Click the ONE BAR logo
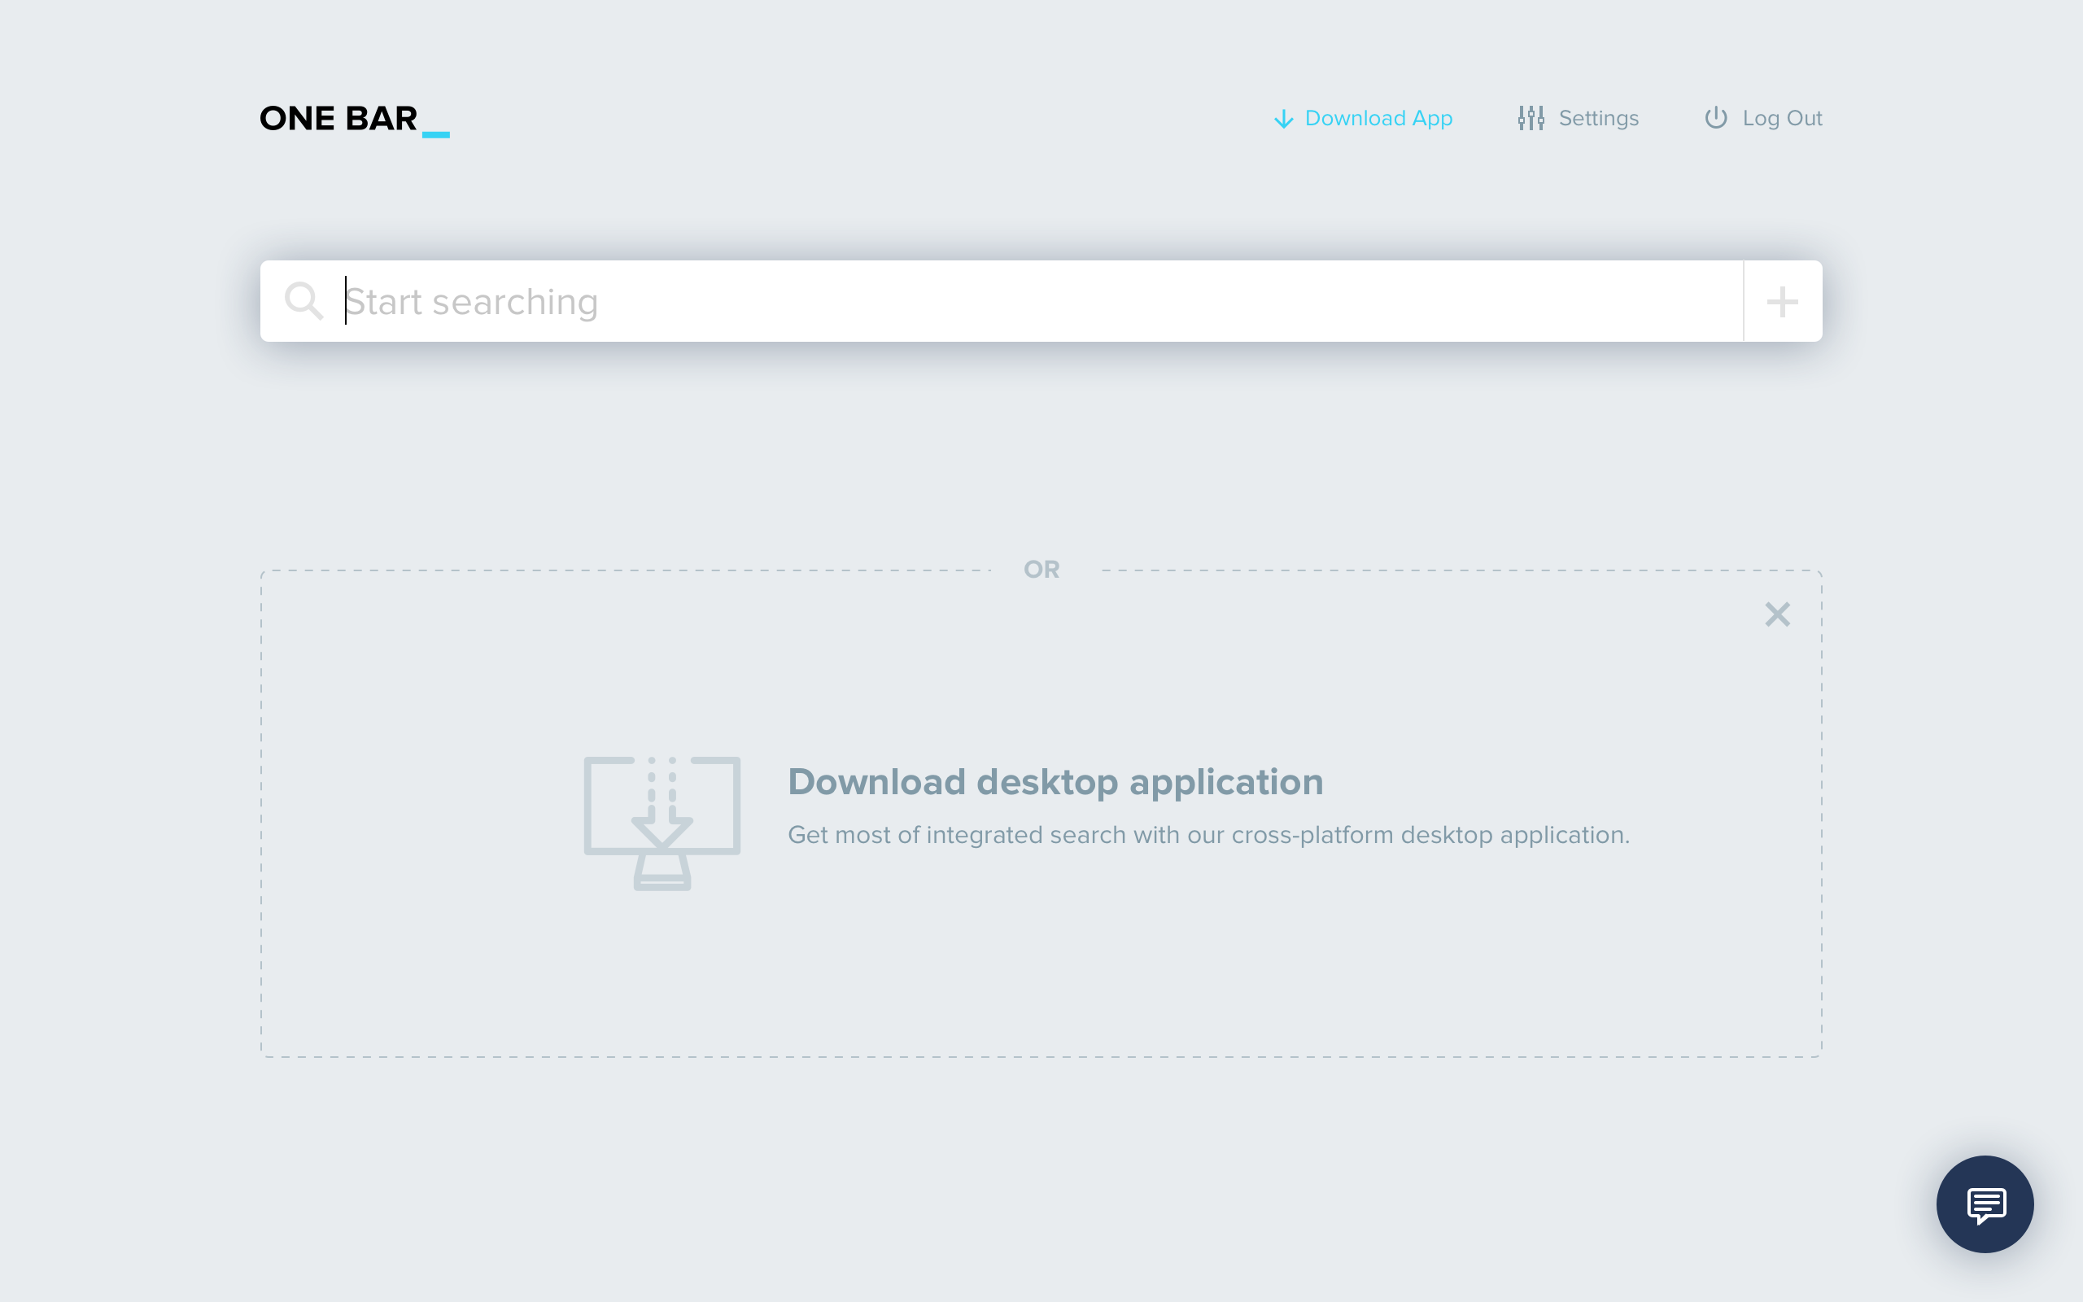The width and height of the screenshot is (2083, 1302). pos(353,119)
